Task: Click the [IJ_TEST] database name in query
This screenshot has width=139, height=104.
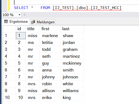Action: pyautogui.click(x=63, y=8)
